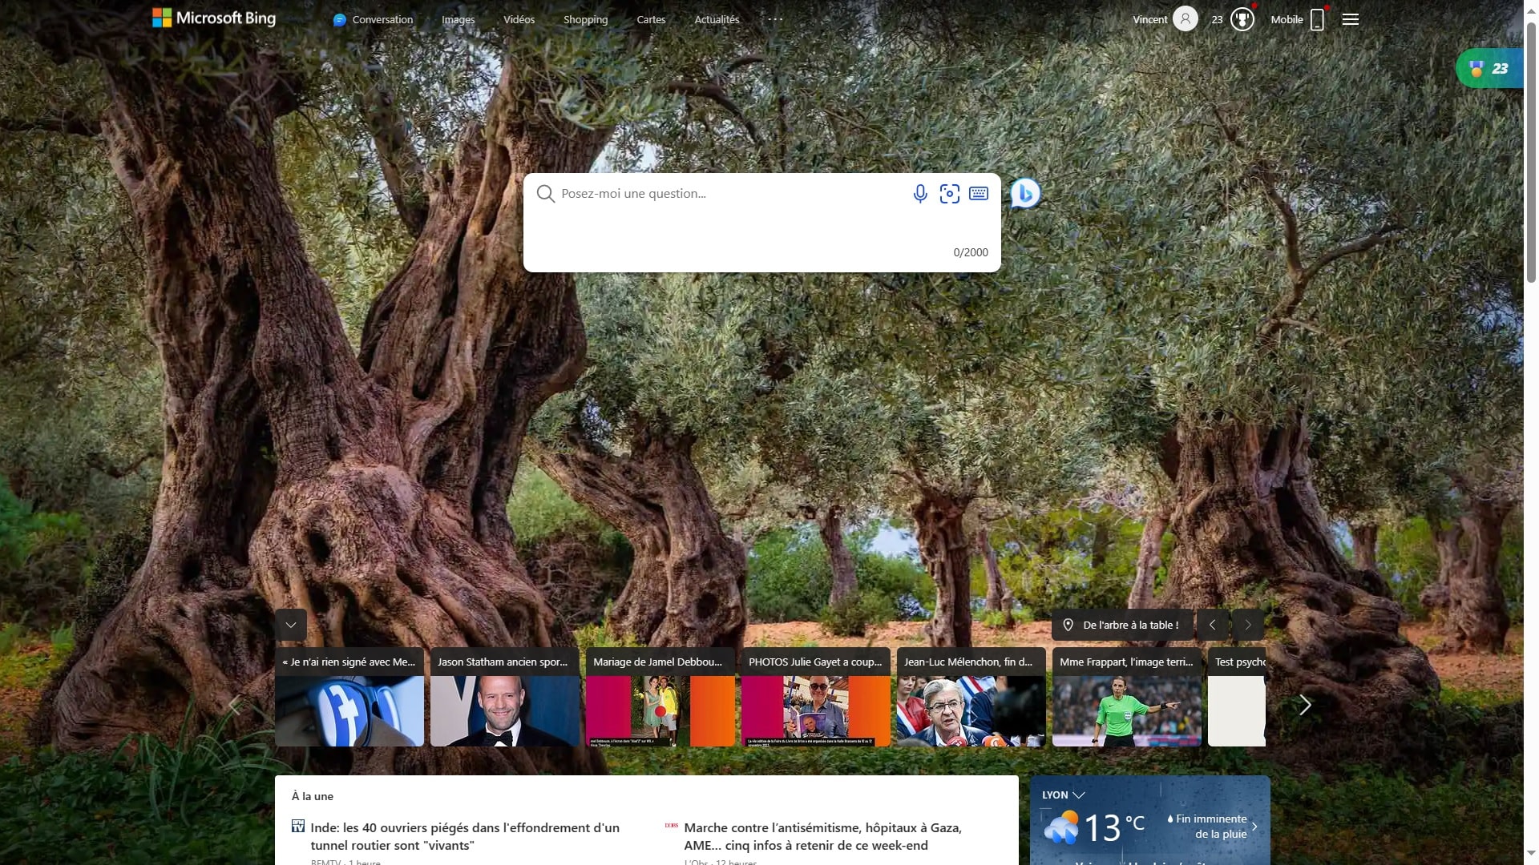This screenshot has height=865, width=1539.
Task: Show next news cards with right carousel arrow
Action: pos(1305,705)
